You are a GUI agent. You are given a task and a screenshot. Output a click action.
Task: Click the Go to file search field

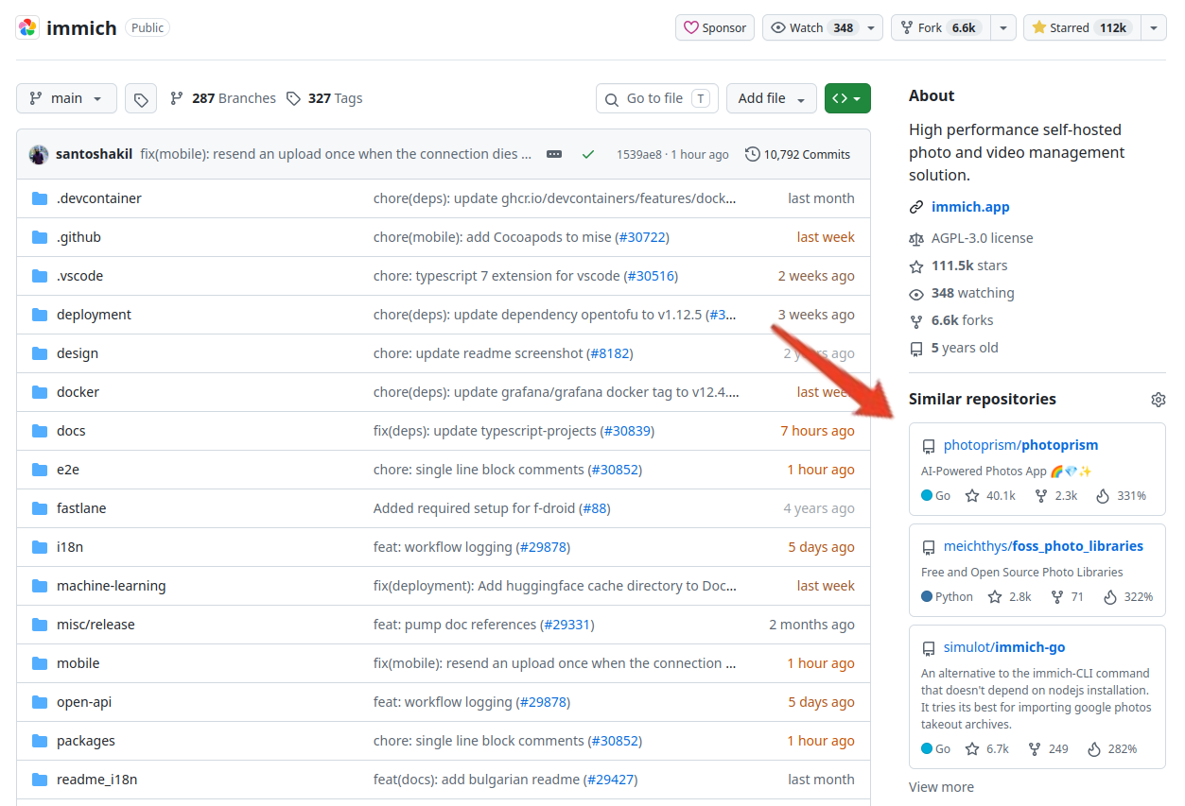pyautogui.click(x=657, y=98)
